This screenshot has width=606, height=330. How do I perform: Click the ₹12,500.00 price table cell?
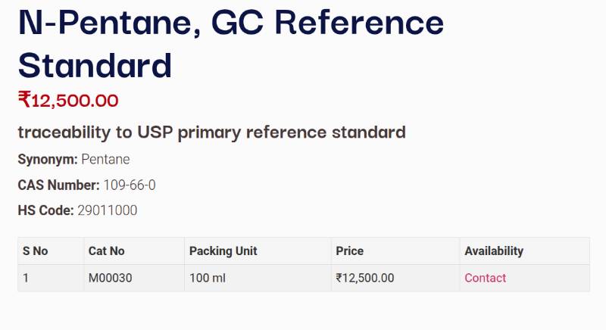point(365,278)
